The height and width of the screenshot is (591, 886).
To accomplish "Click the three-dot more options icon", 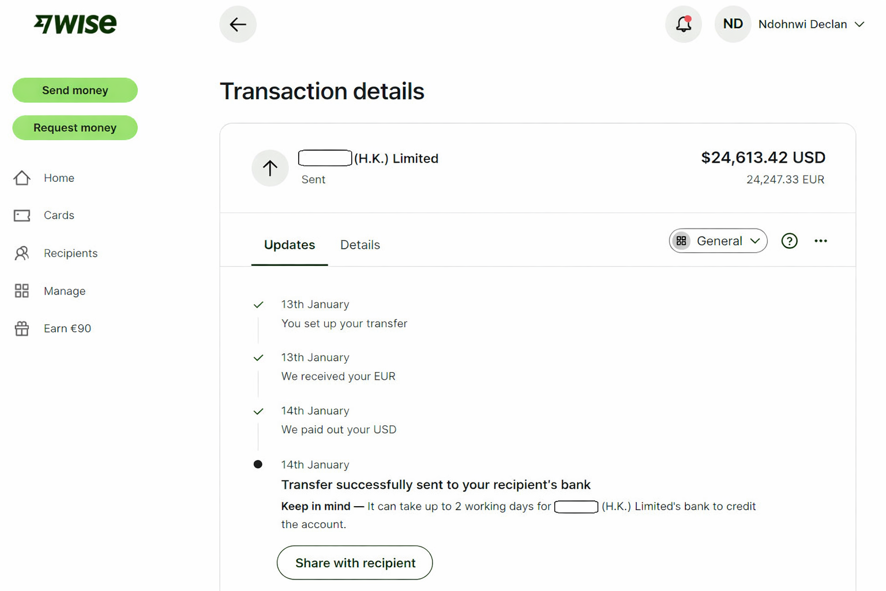I will [821, 241].
